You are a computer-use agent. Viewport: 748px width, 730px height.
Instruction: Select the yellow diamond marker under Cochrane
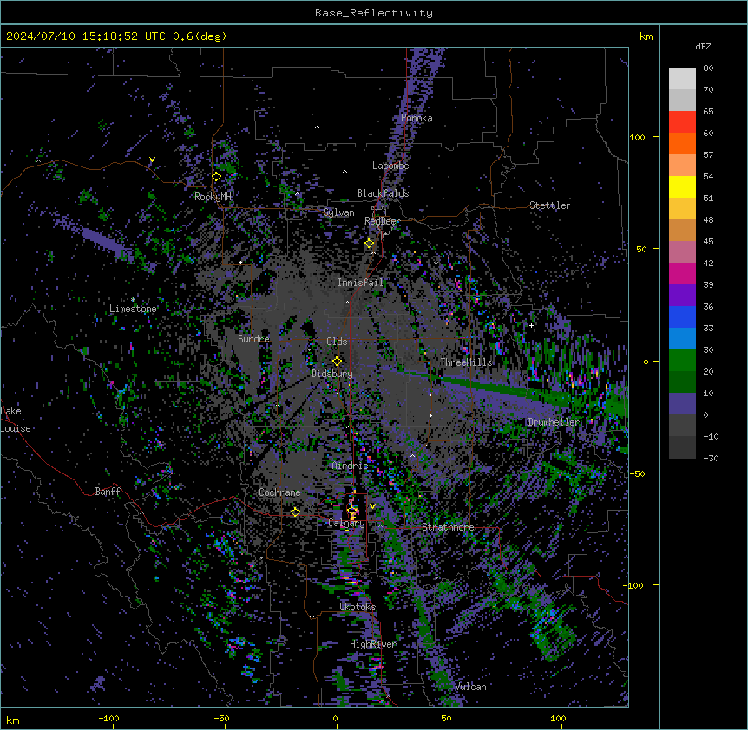(295, 512)
